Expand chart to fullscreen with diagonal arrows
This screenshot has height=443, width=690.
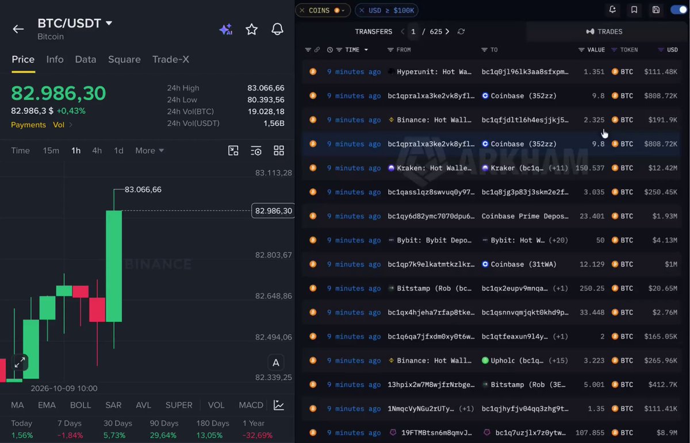pos(20,363)
